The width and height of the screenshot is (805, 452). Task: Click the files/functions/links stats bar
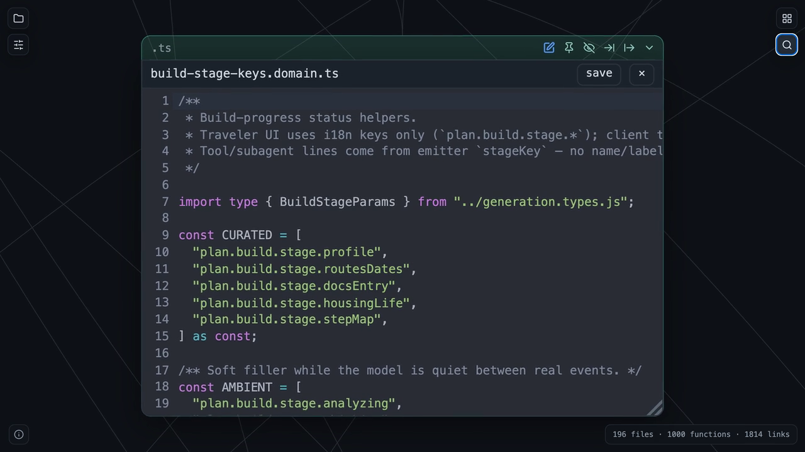(x=701, y=434)
